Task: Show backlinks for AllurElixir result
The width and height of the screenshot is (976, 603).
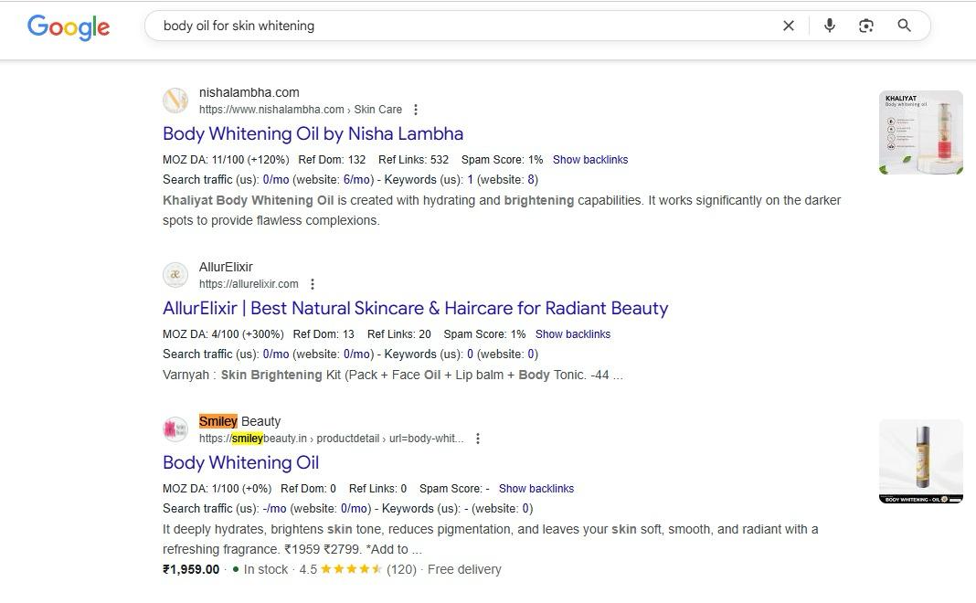Action: point(573,333)
